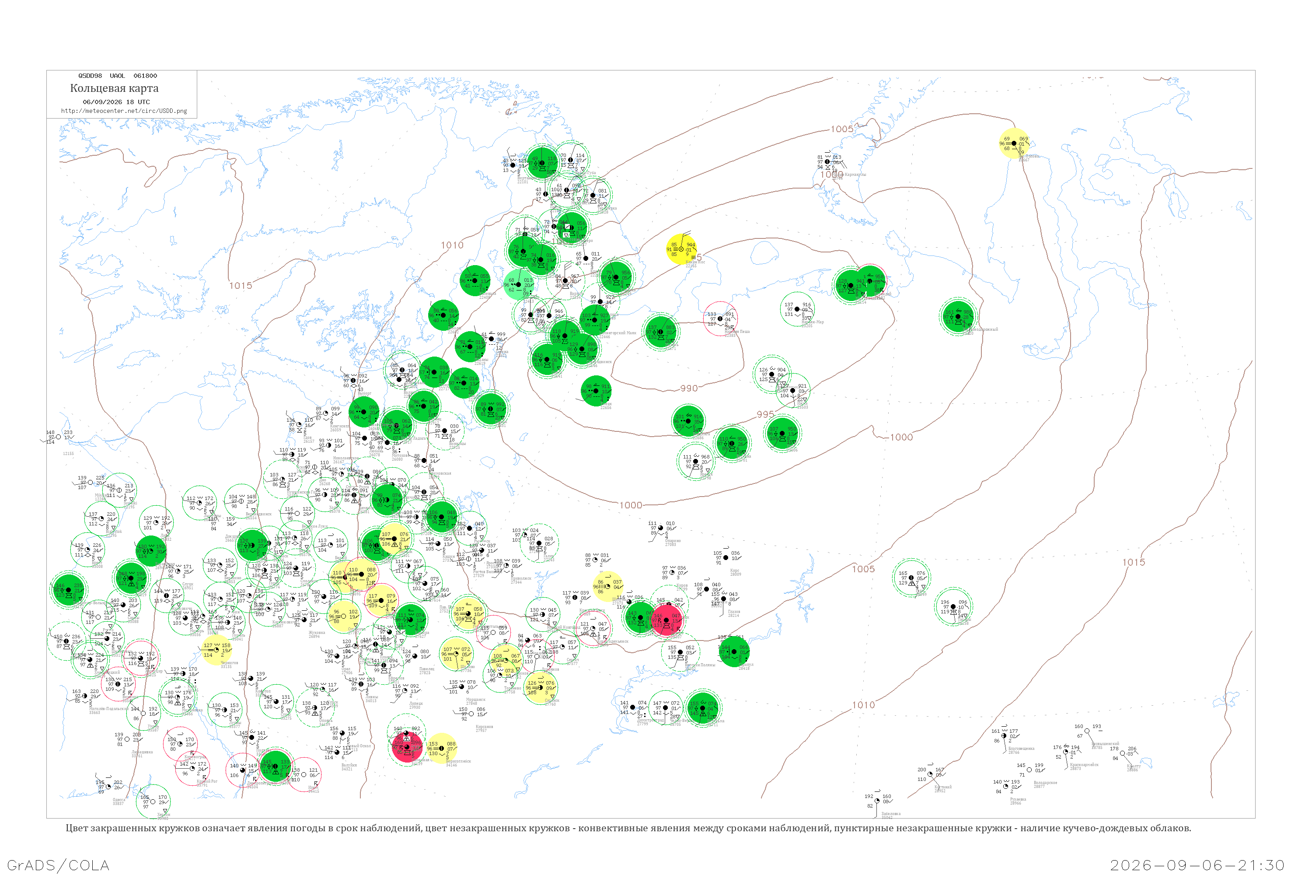Viewport: 1312px width, 875px height.
Task: Select the green Мезень station marker
Action: pyautogui.click(x=660, y=332)
